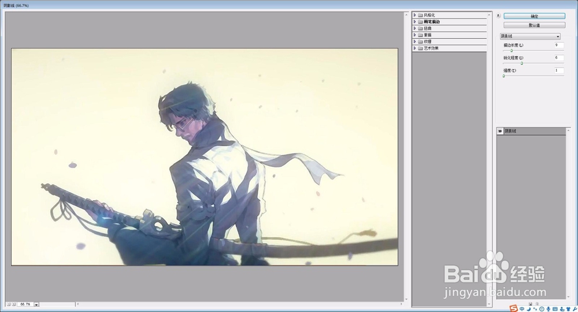The height and width of the screenshot is (312, 578).
Task: Click the preview horizontal scrollbar right arrow
Action: coord(401,305)
